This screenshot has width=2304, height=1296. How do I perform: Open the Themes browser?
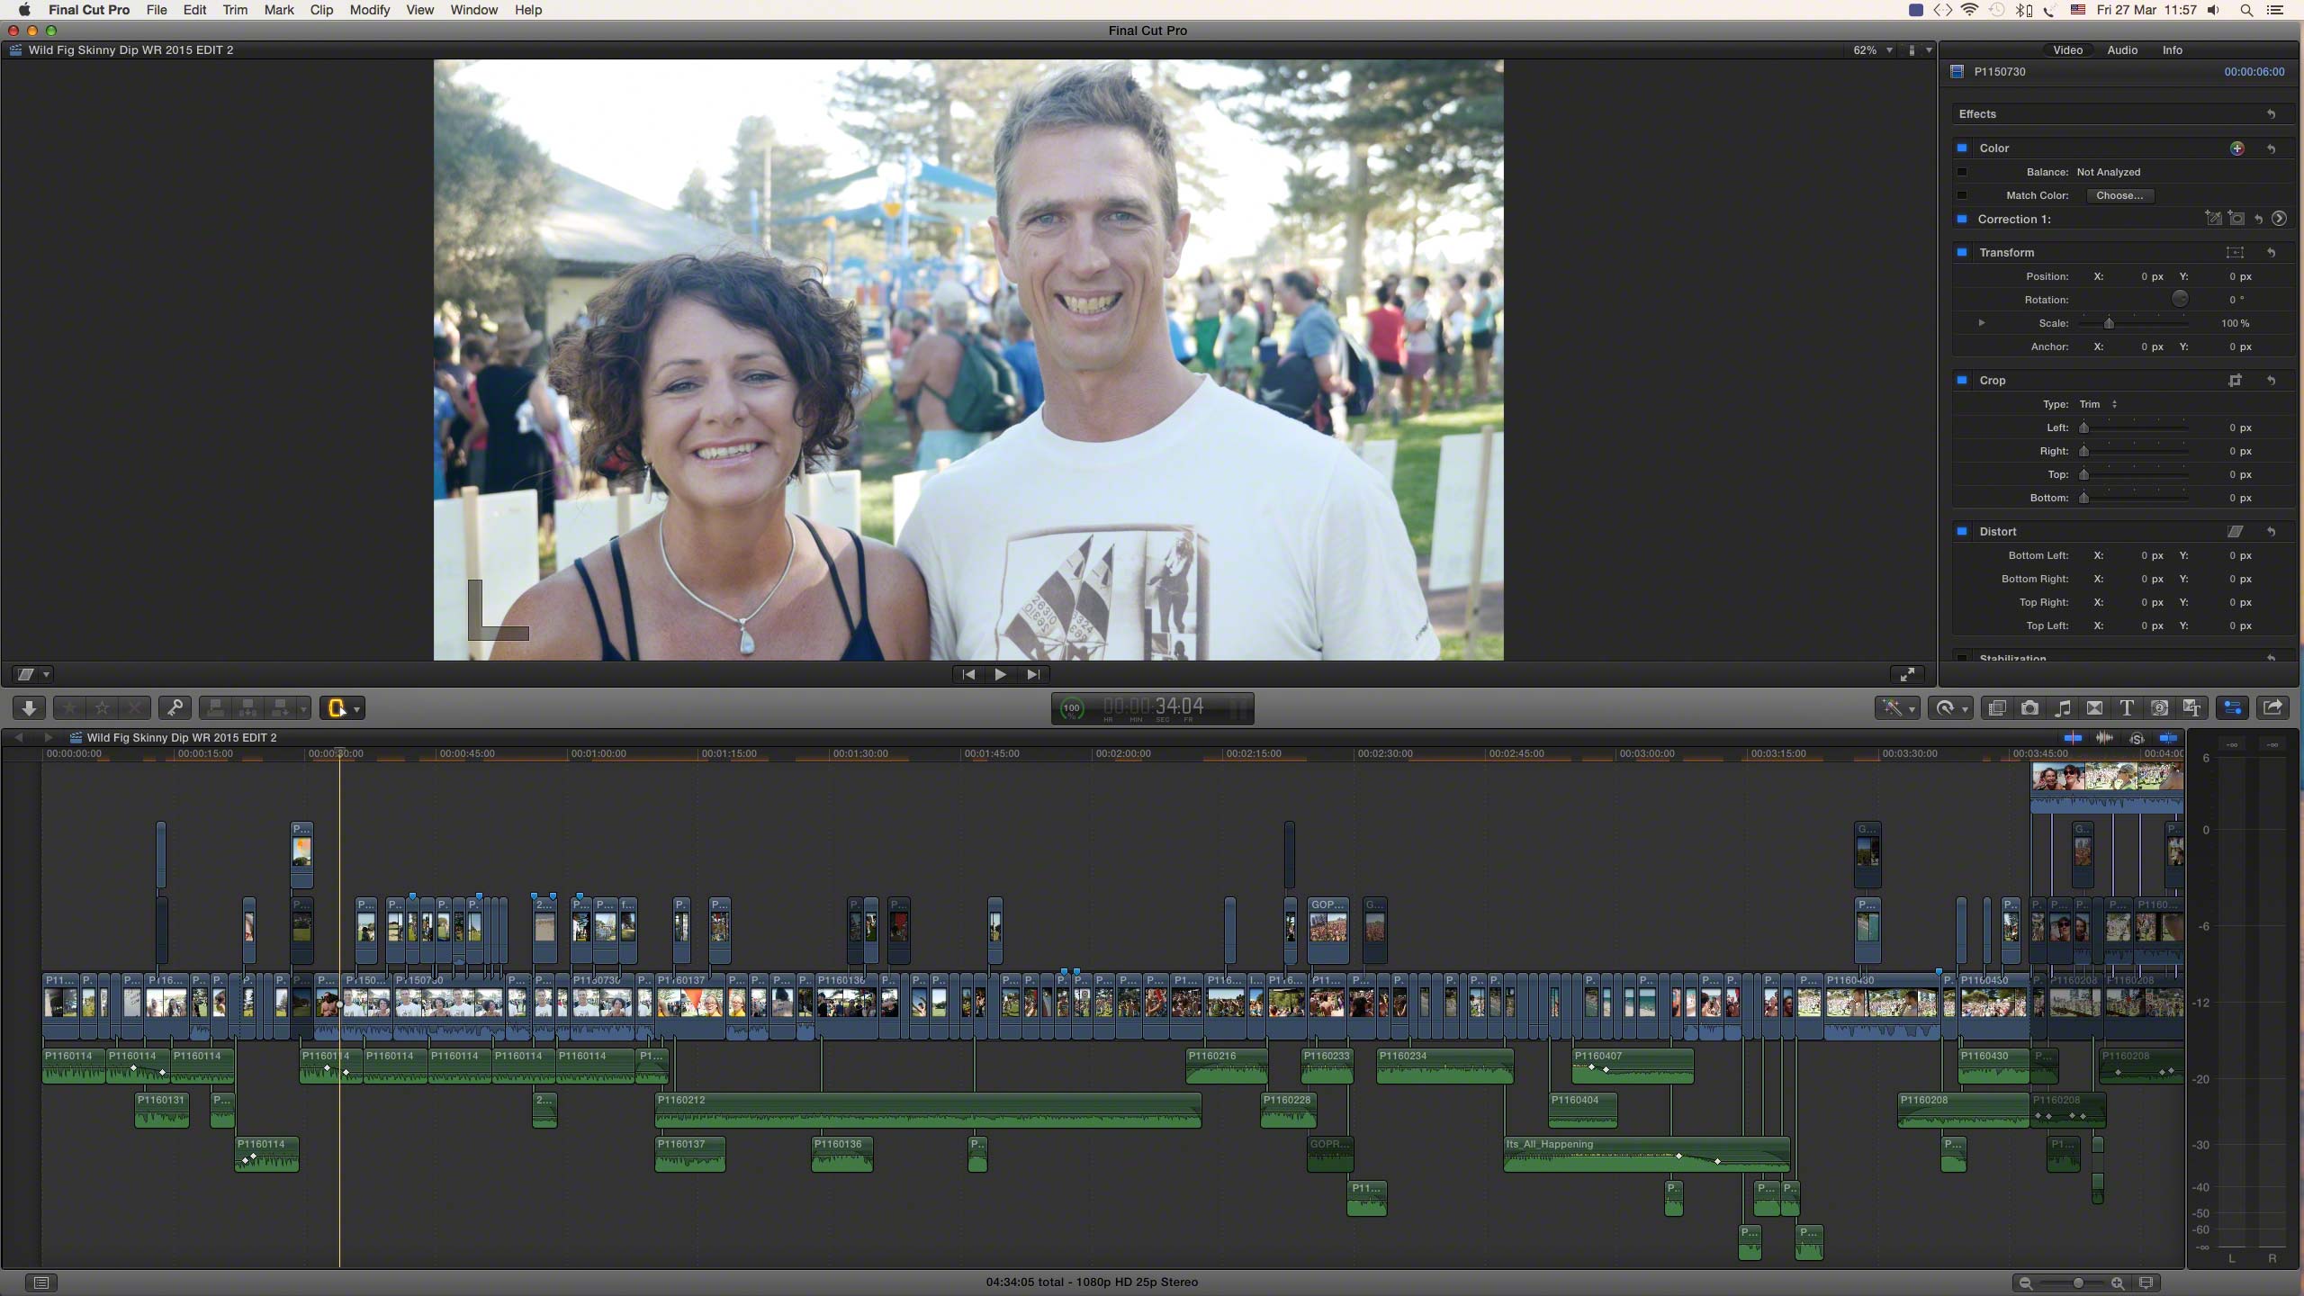click(2191, 708)
